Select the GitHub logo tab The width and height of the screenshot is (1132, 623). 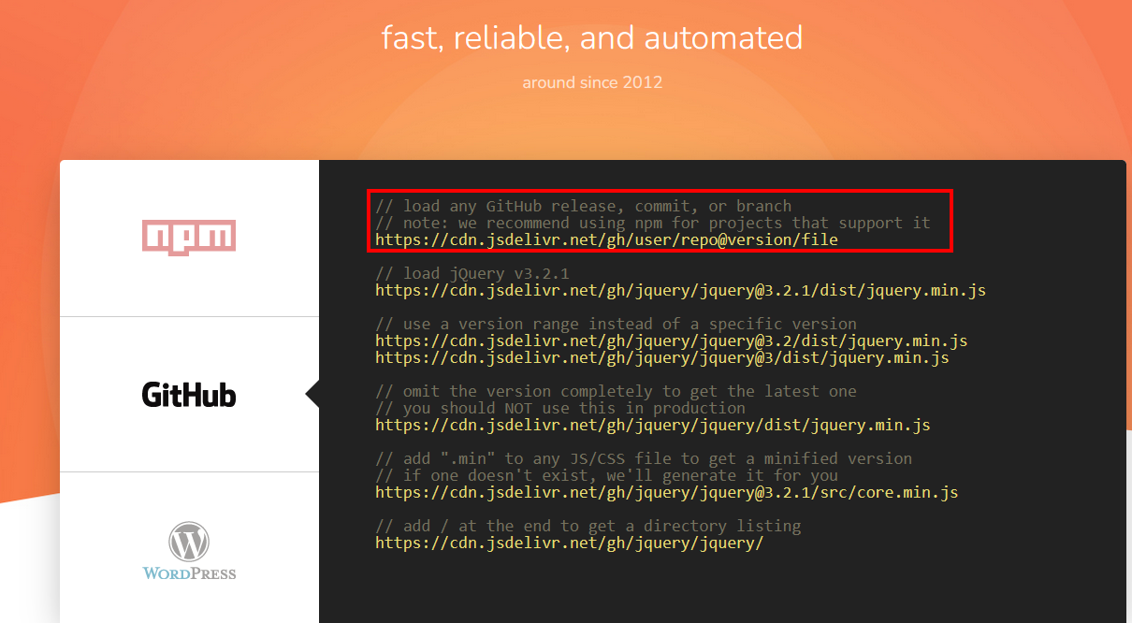click(x=188, y=395)
